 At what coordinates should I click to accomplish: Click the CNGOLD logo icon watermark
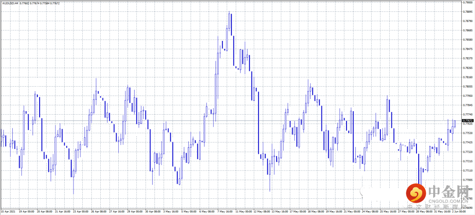[415, 193]
